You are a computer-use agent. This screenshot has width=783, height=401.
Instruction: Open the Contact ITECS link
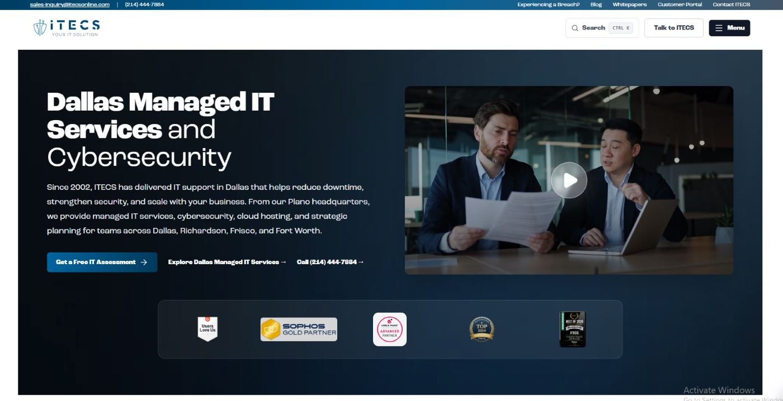pos(732,4)
